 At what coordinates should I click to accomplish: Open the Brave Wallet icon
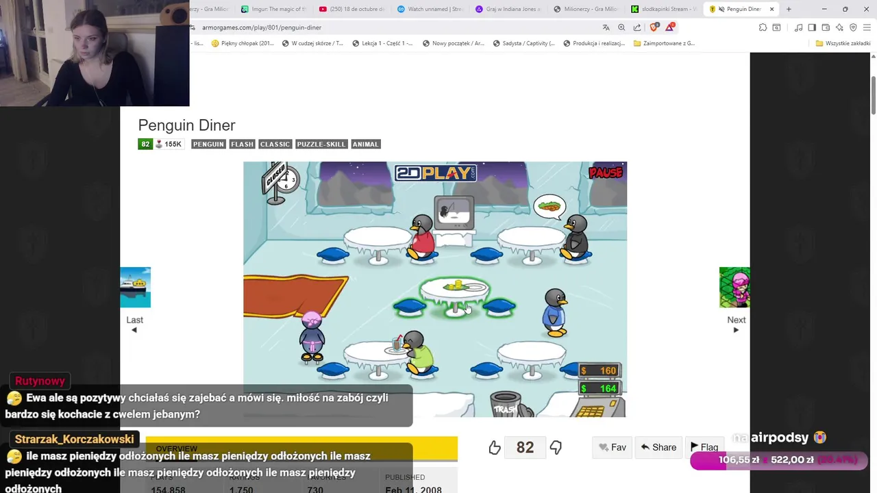coord(826,27)
